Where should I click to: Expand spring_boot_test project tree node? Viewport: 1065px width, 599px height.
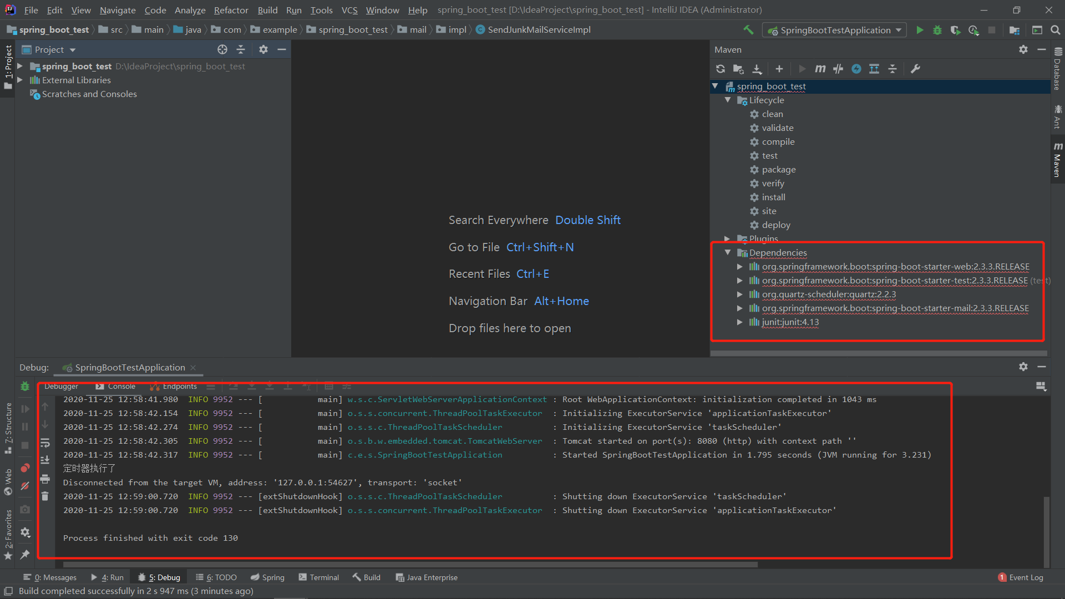(20, 66)
